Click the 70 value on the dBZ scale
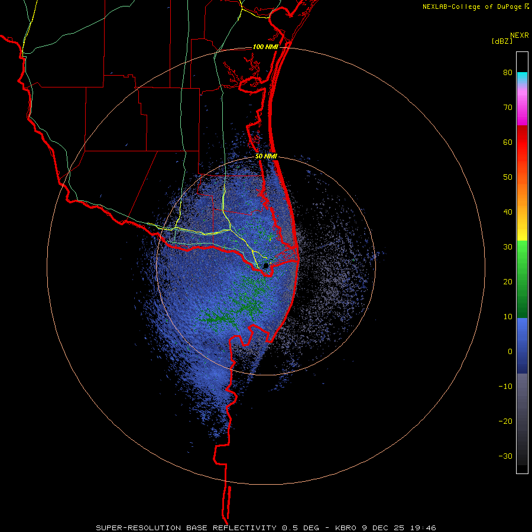This screenshot has width=532, height=532. tap(508, 108)
